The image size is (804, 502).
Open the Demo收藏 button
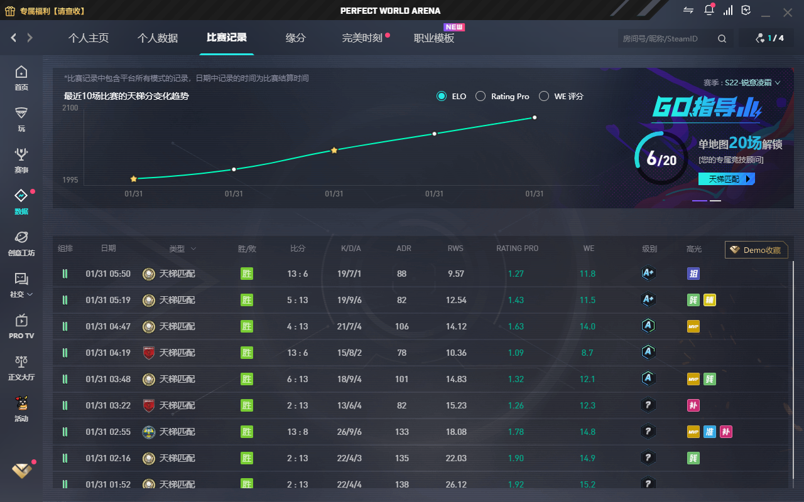pyautogui.click(x=756, y=250)
